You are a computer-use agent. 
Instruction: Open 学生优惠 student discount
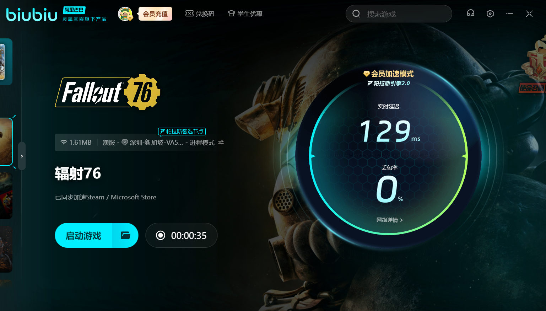tap(245, 14)
